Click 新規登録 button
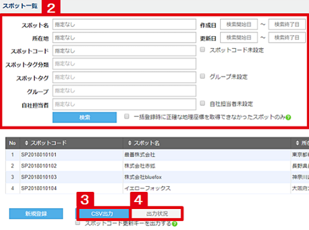309x230 pixels. coord(36,213)
